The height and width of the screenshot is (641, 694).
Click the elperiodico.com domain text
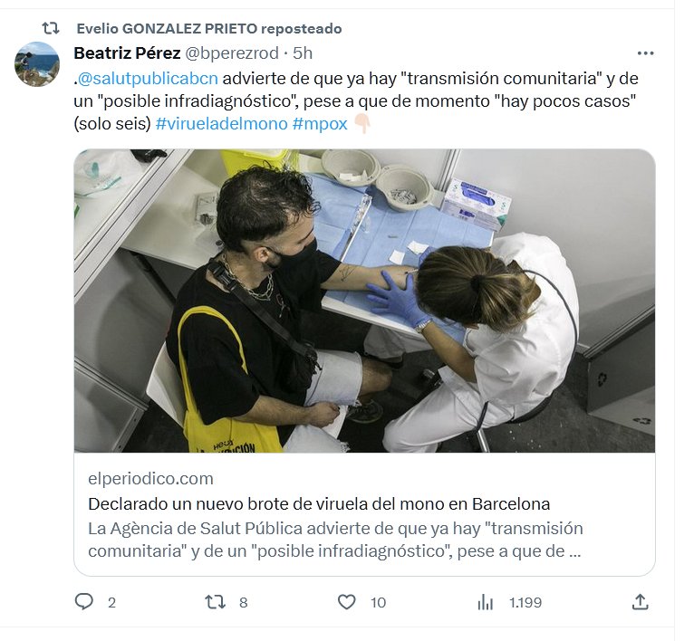[x=151, y=479]
